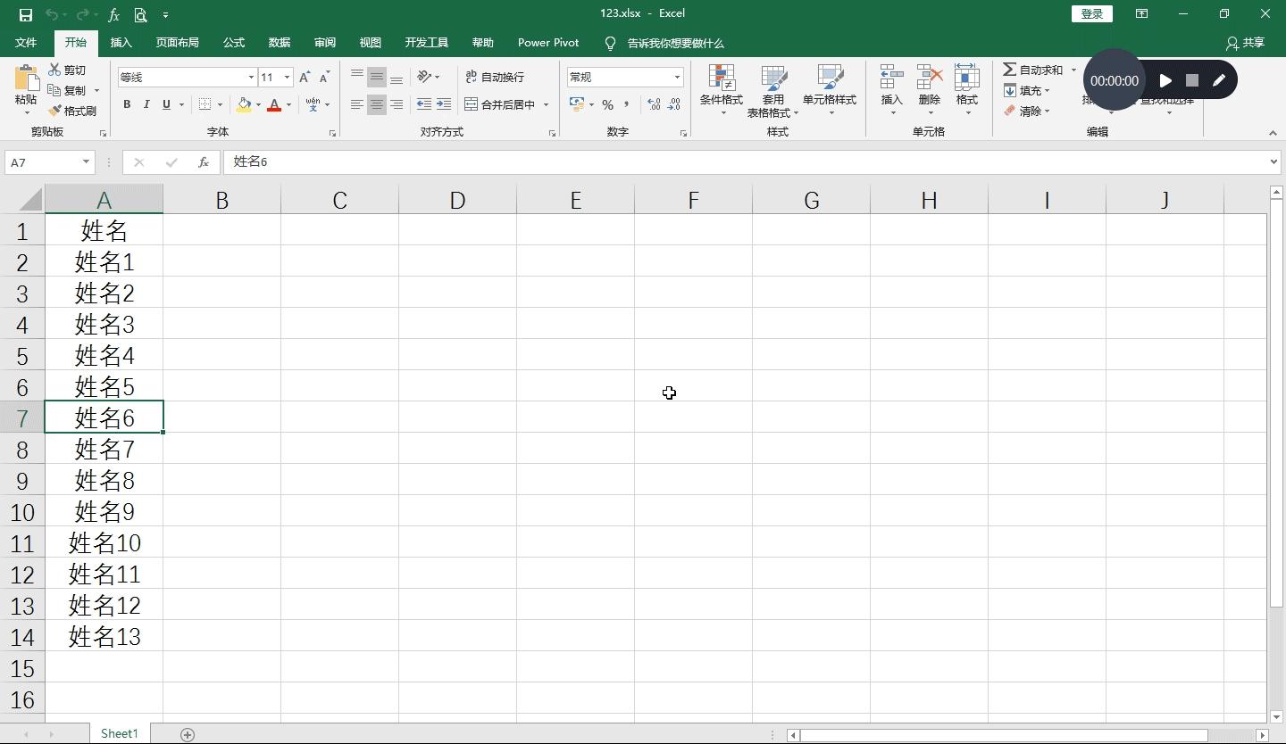Viewport: 1286px width, 744px height.
Task: Click the insert function fx icon beside formula bar
Action: tap(204, 162)
